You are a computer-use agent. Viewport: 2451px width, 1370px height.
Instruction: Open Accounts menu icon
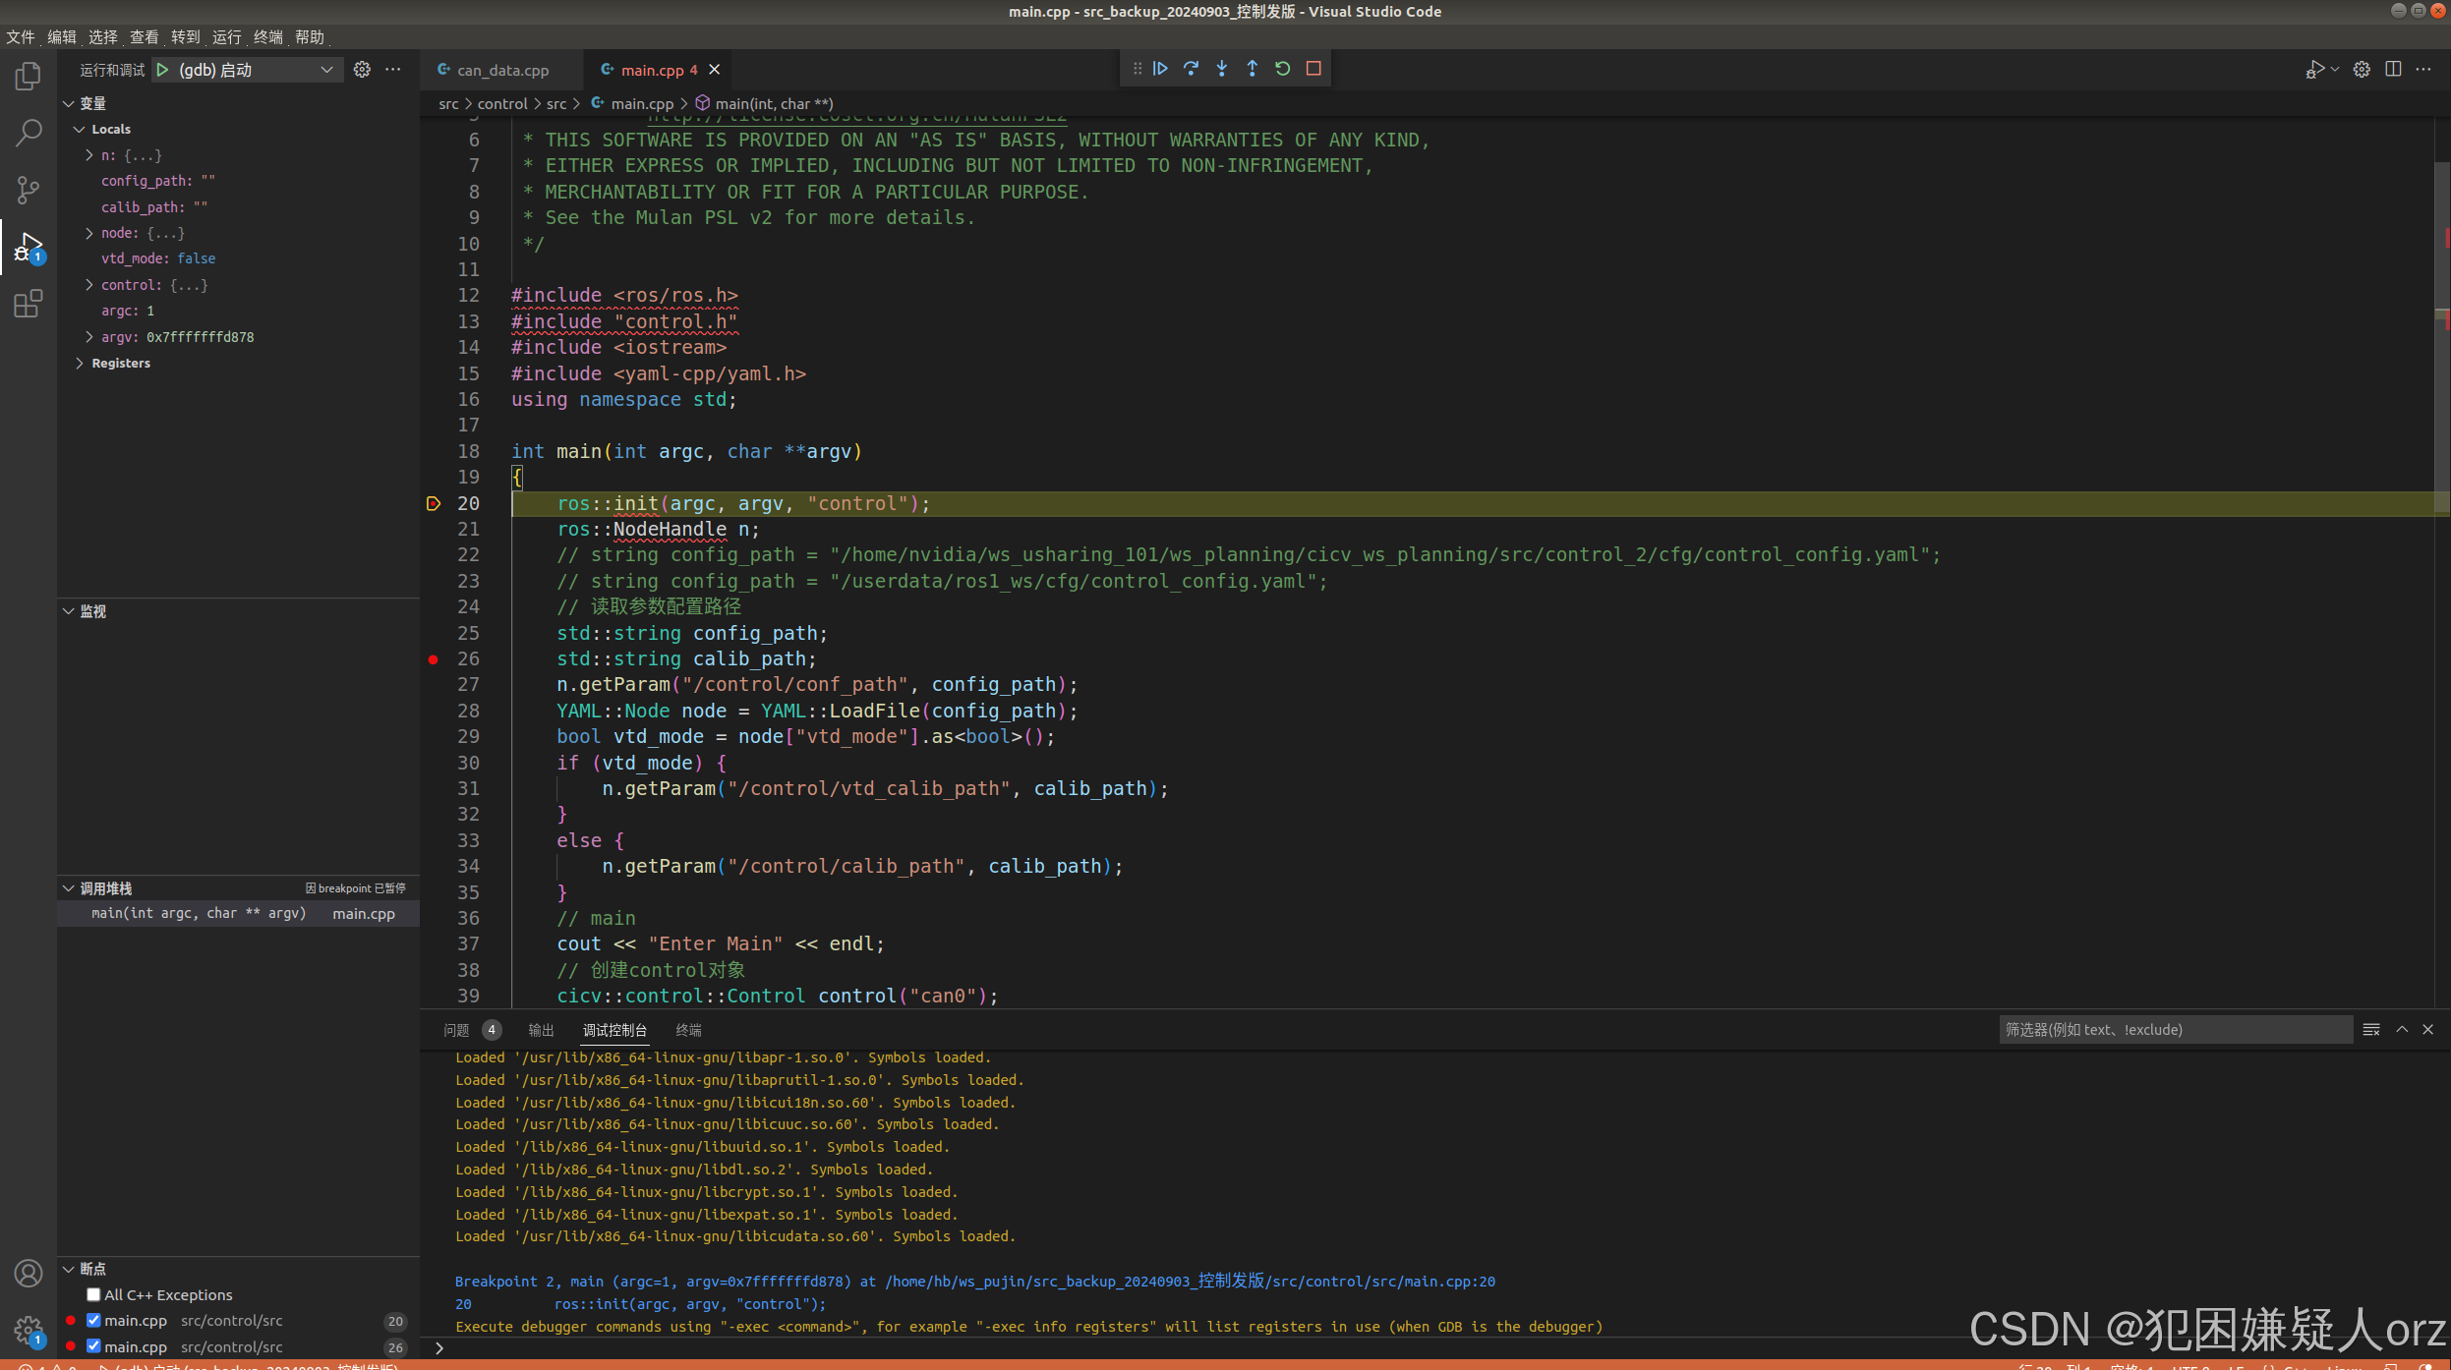pos(29,1274)
